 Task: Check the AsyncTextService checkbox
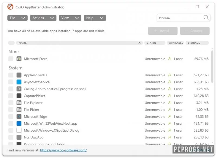click(11, 82)
